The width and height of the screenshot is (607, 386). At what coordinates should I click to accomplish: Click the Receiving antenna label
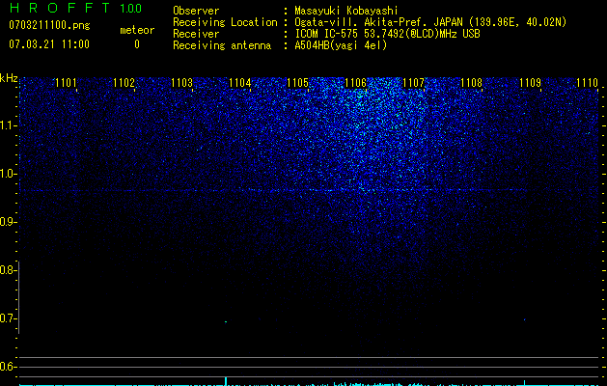coord(222,45)
